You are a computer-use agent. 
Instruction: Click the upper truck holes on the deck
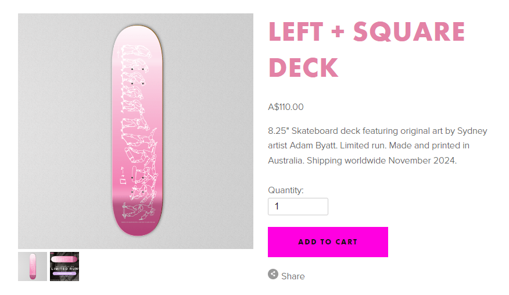pos(138,76)
